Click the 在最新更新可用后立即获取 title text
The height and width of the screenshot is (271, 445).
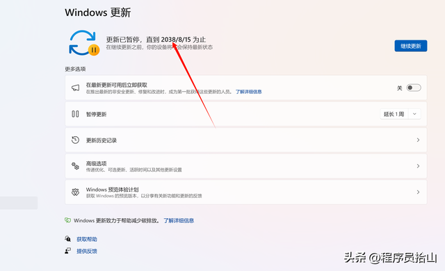[117, 85]
